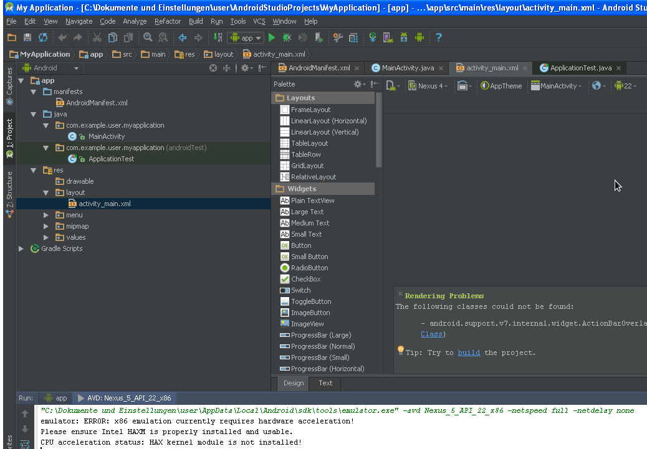Open the API 22 version dropdown
647x449 pixels.
pyautogui.click(x=625, y=86)
